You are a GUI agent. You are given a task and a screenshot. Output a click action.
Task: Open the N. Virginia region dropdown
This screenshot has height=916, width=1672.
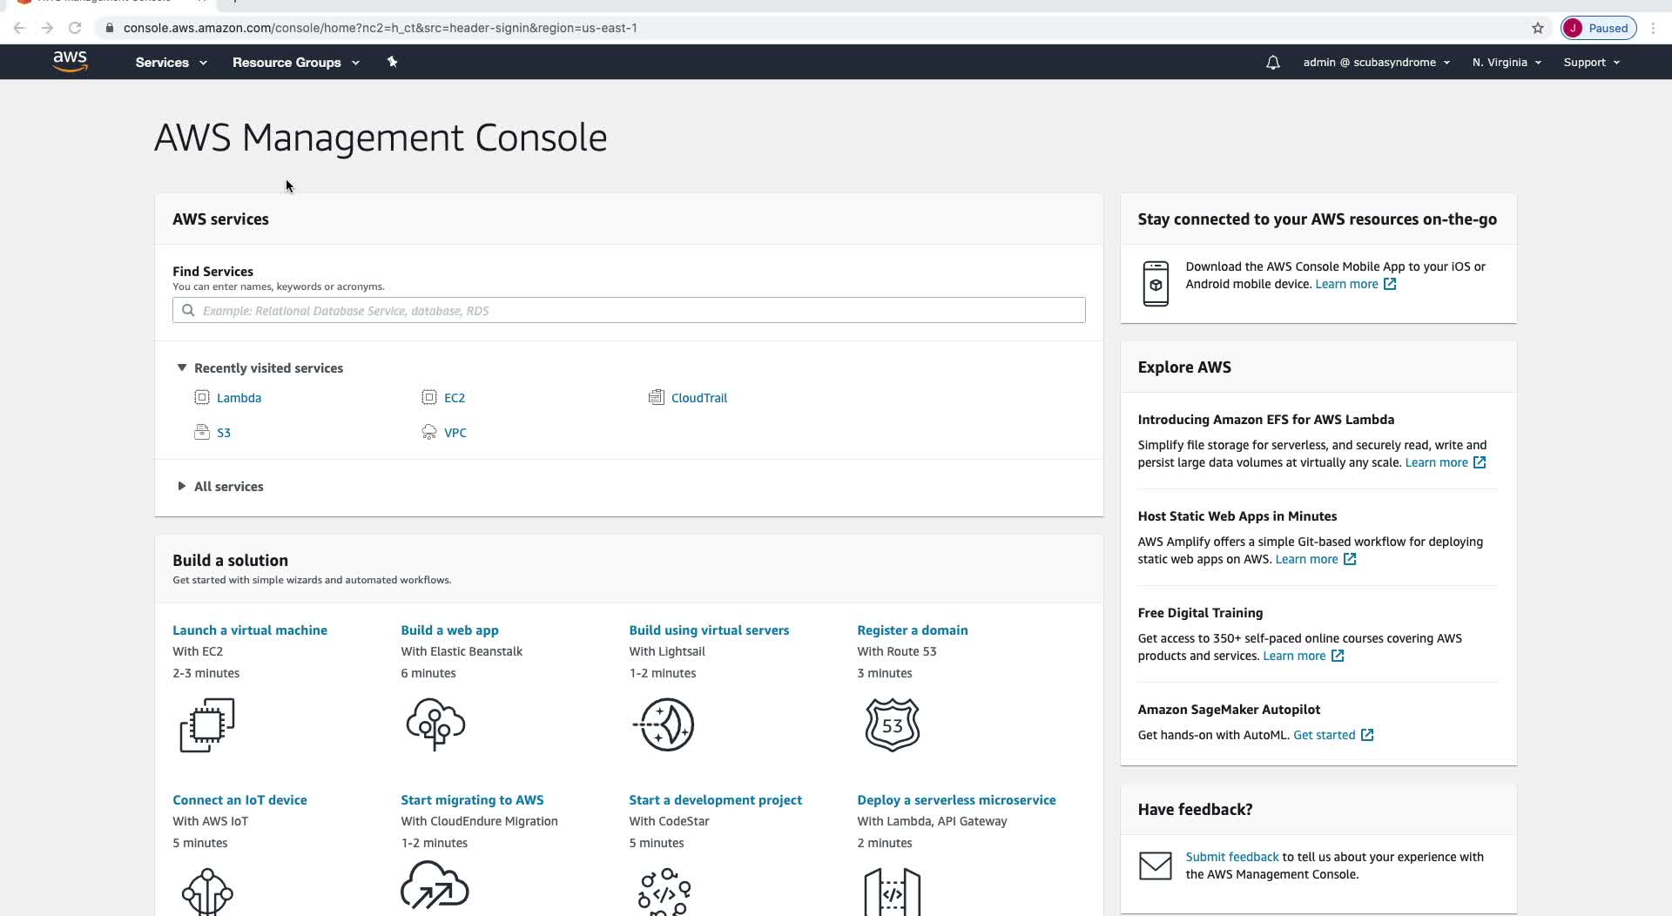click(x=1507, y=63)
